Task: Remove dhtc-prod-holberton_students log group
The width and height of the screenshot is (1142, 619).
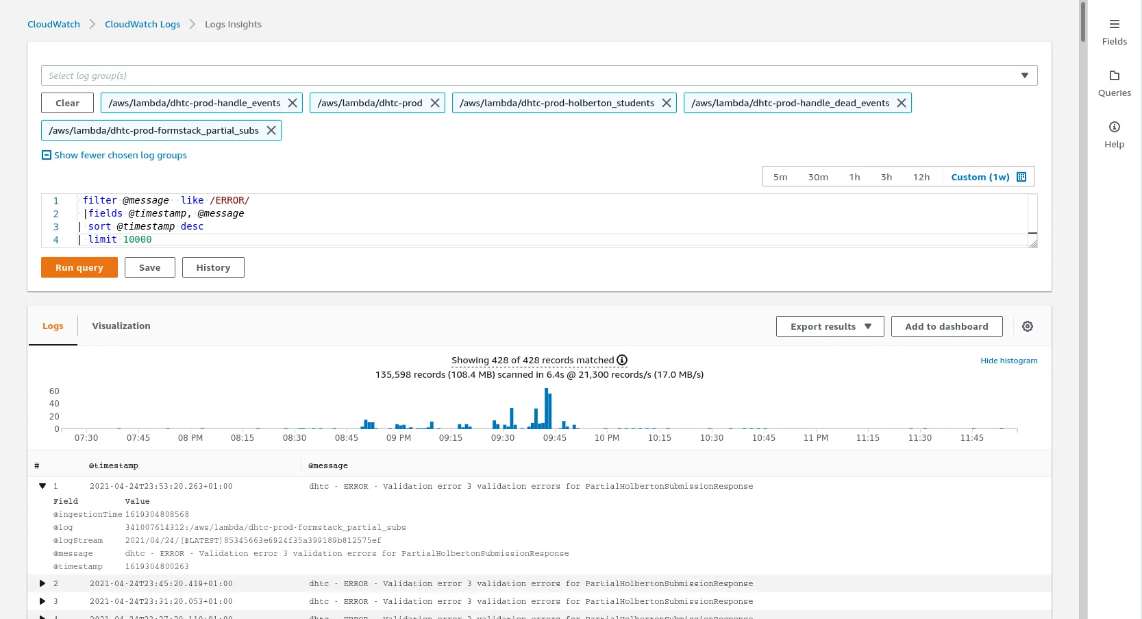Action: click(667, 103)
